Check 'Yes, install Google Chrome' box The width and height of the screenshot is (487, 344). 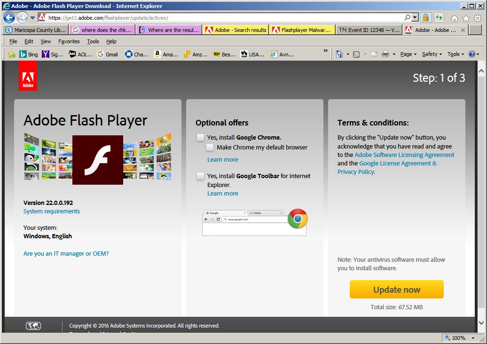pyautogui.click(x=201, y=138)
